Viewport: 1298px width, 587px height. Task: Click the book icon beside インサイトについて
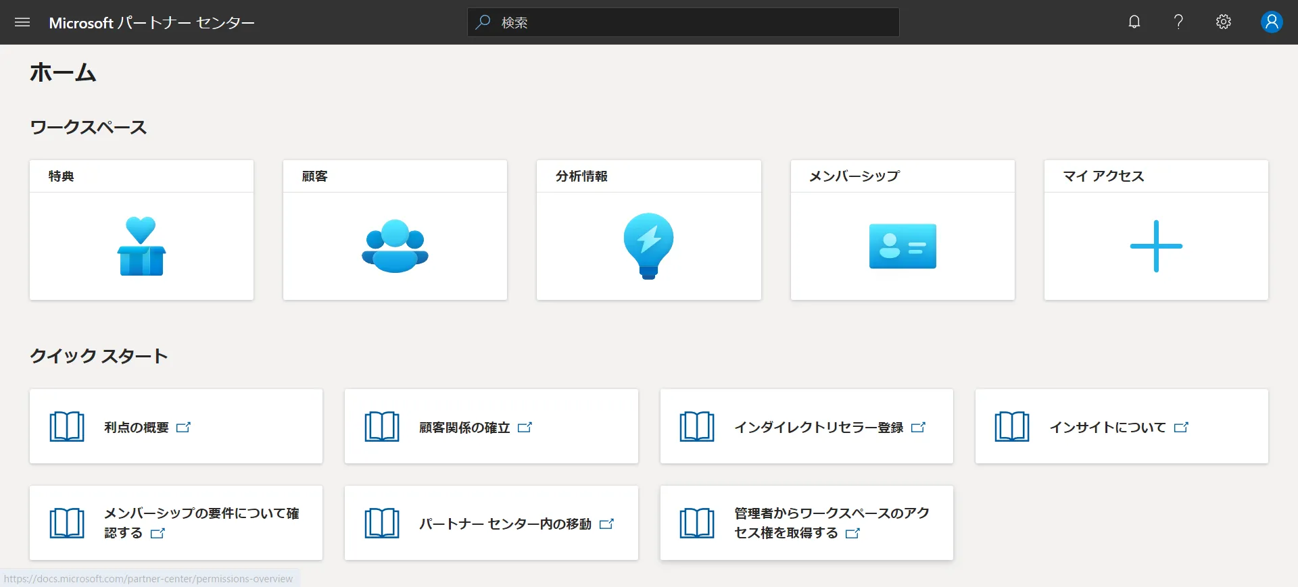coord(1012,426)
